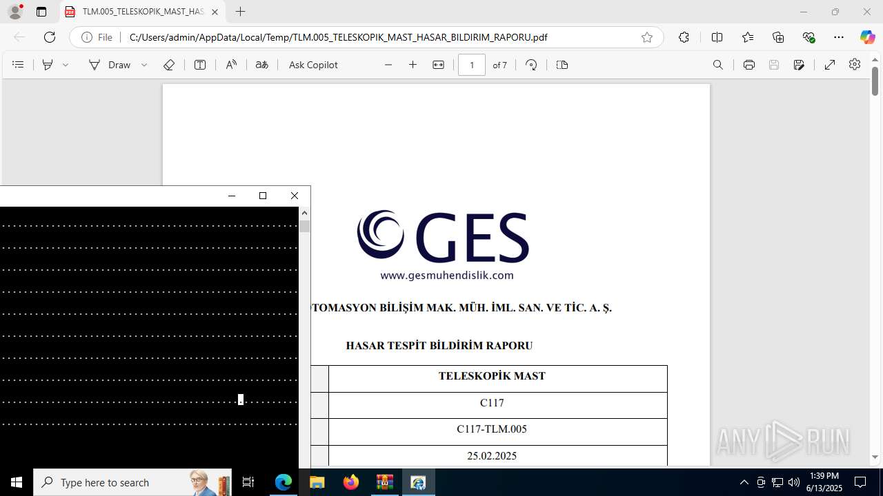
Task: Zoom out with the minus icon
Action: click(x=388, y=65)
